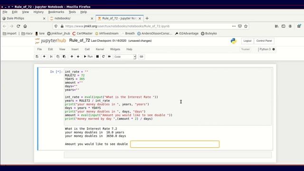Image resolution: width=304 pixels, height=171 pixels.
Task: Copy selected cells icon
Action: pyautogui.click(x=58, y=57)
